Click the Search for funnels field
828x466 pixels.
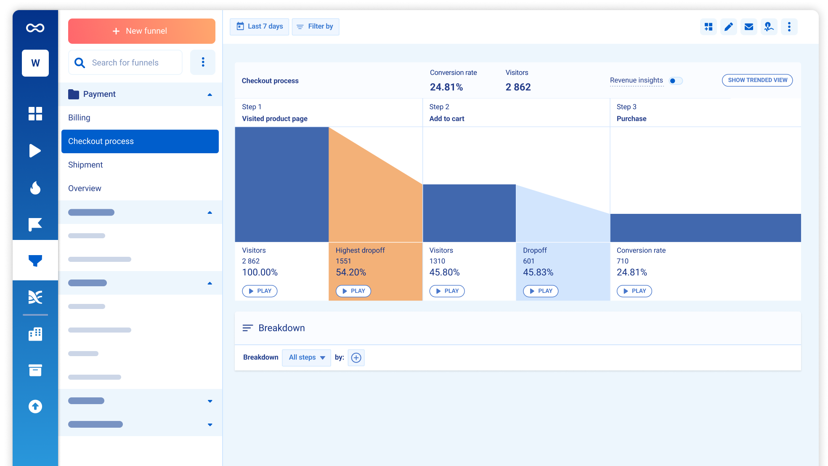click(x=125, y=63)
